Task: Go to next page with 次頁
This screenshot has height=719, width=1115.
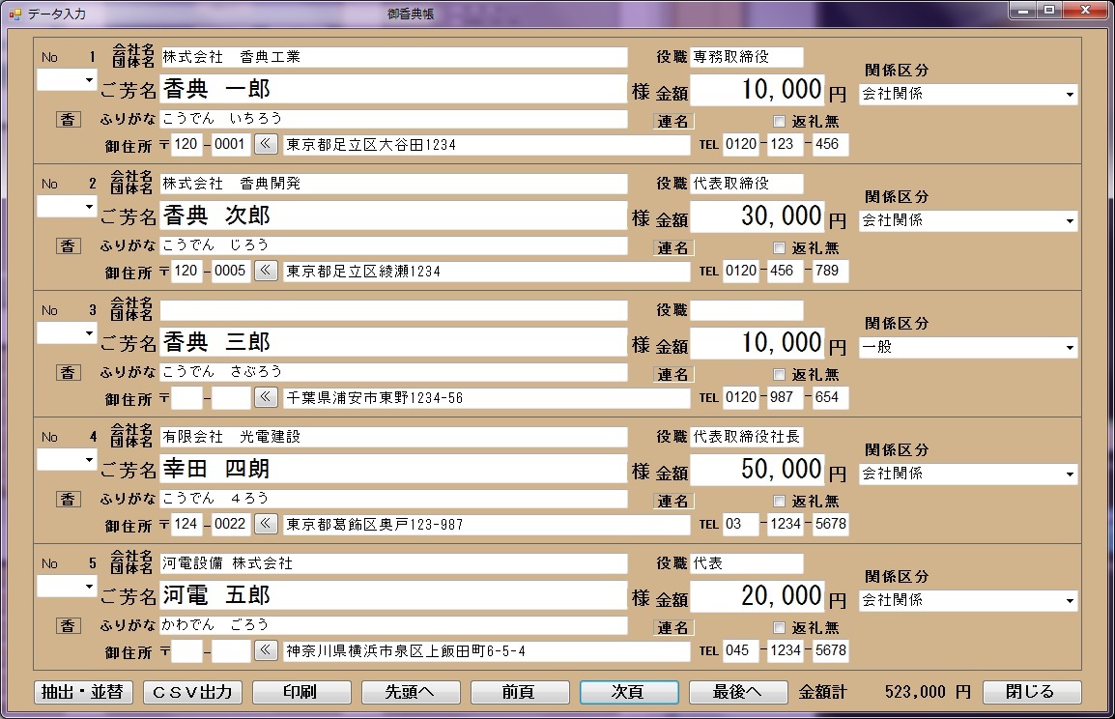Action: [x=627, y=692]
